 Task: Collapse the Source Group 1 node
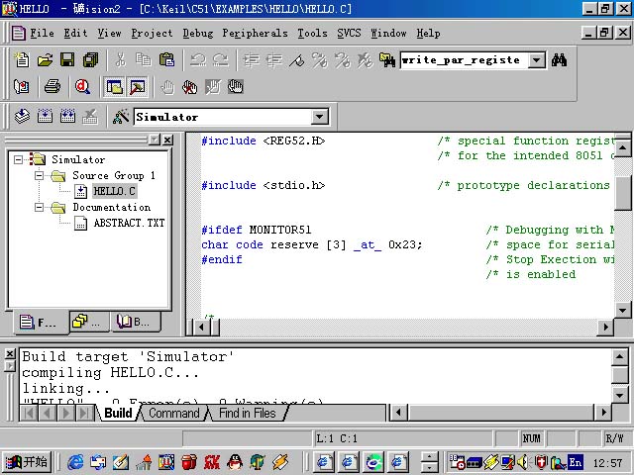[39, 175]
